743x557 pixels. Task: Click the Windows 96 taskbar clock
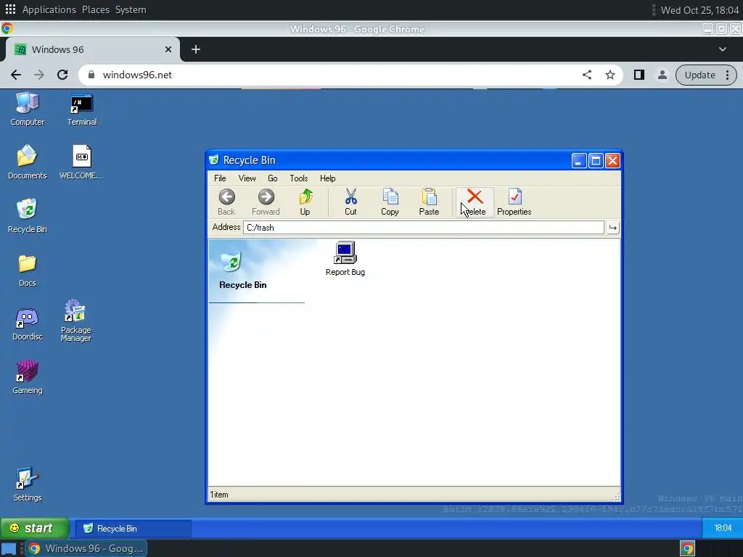pos(722,528)
